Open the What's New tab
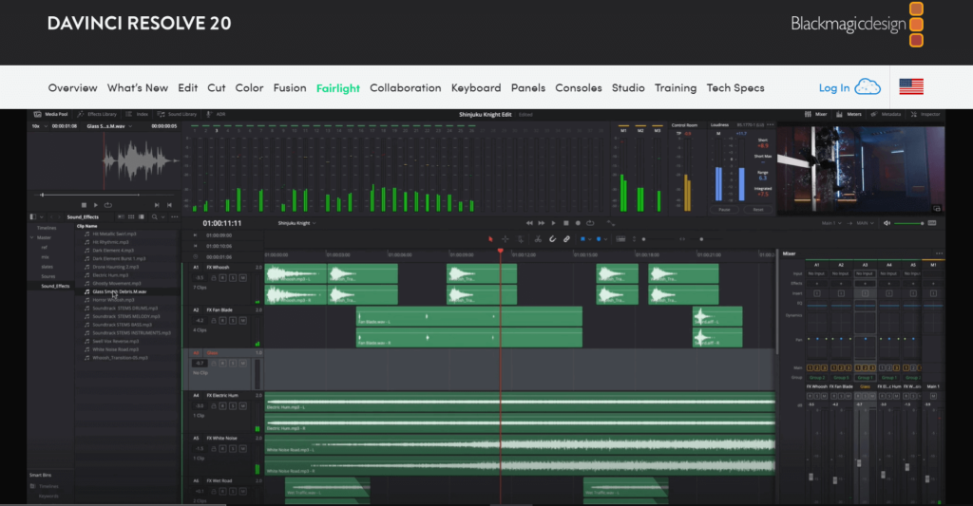Viewport: 973px width, 506px height. (137, 88)
